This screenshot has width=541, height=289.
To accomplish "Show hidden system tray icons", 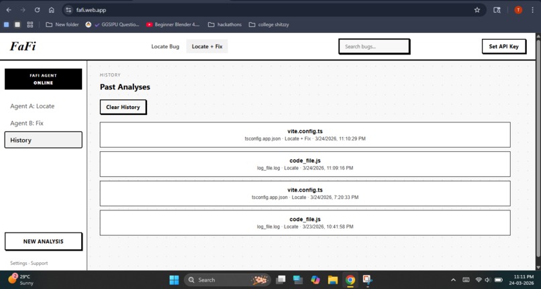I will tap(453, 280).
